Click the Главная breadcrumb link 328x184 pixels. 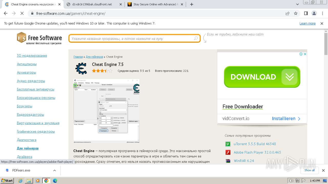78,57
